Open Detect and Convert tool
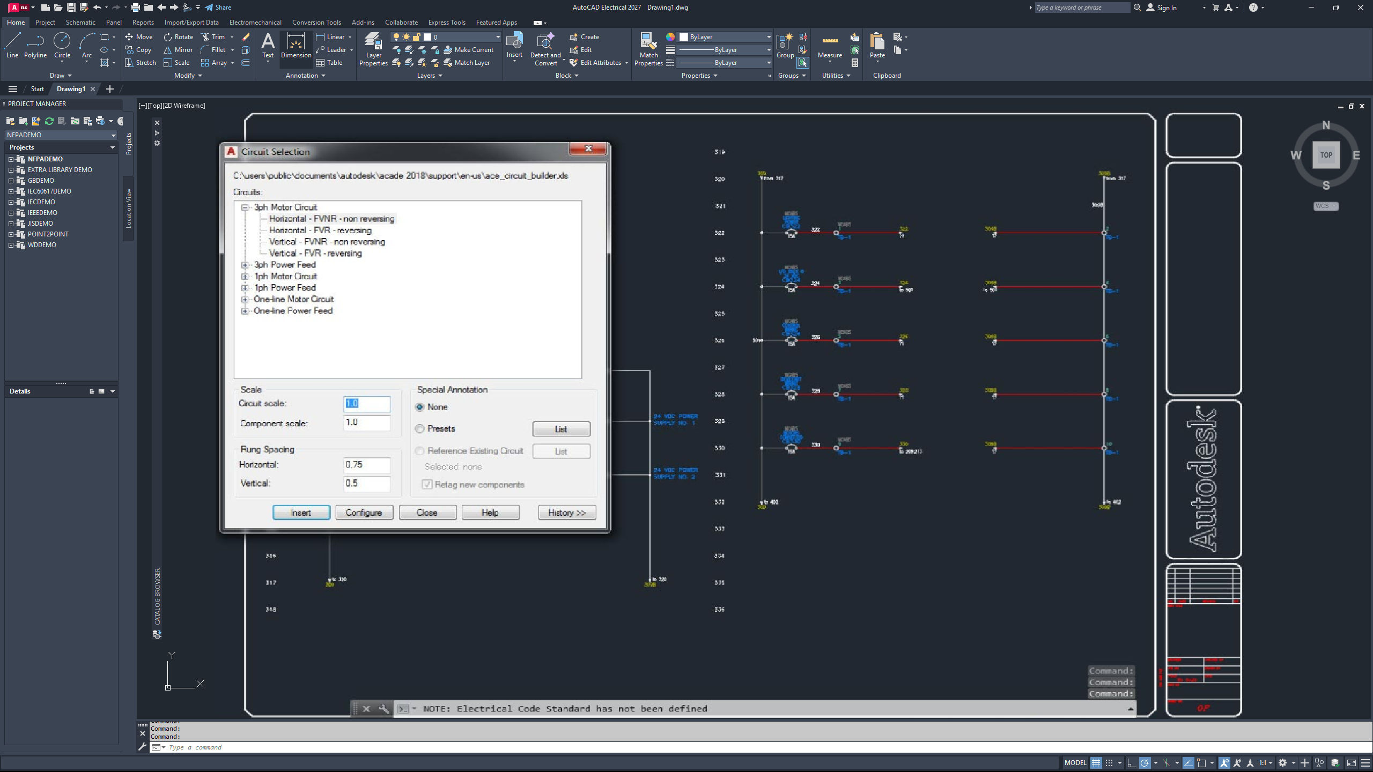Image resolution: width=1373 pixels, height=772 pixels. (545, 49)
